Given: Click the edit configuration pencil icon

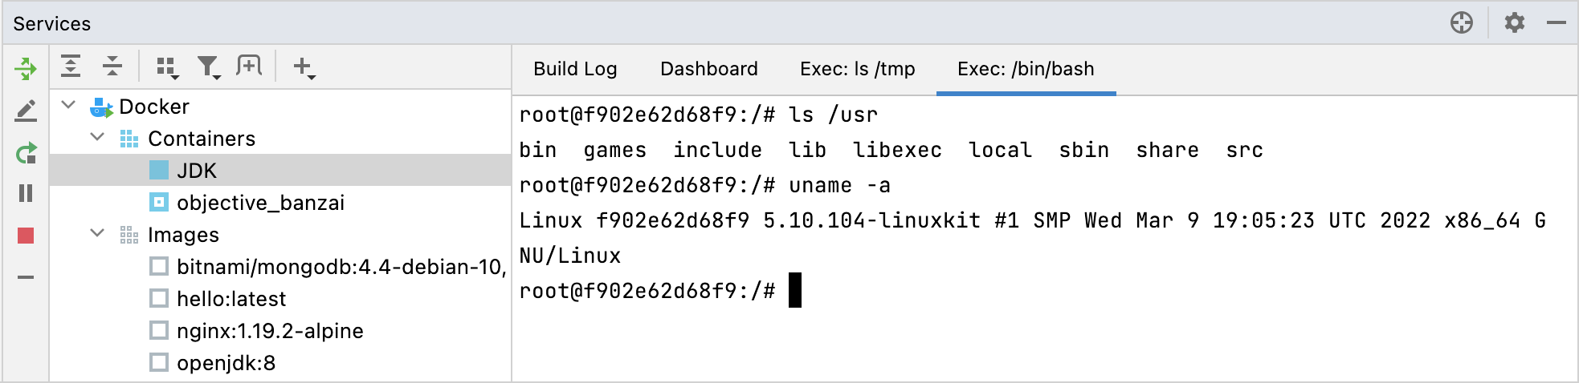Looking at the screenshot, I should [26, 111].
